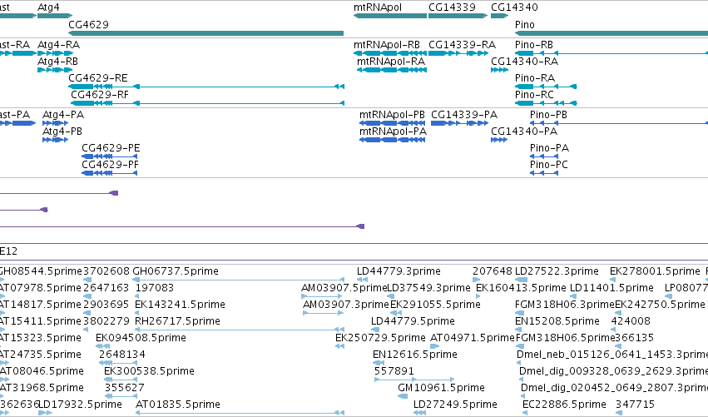Select the 2648134 EST label
The height and width of the screenshot is (417, 708).
pyautogui.click(x=122, y=355)
